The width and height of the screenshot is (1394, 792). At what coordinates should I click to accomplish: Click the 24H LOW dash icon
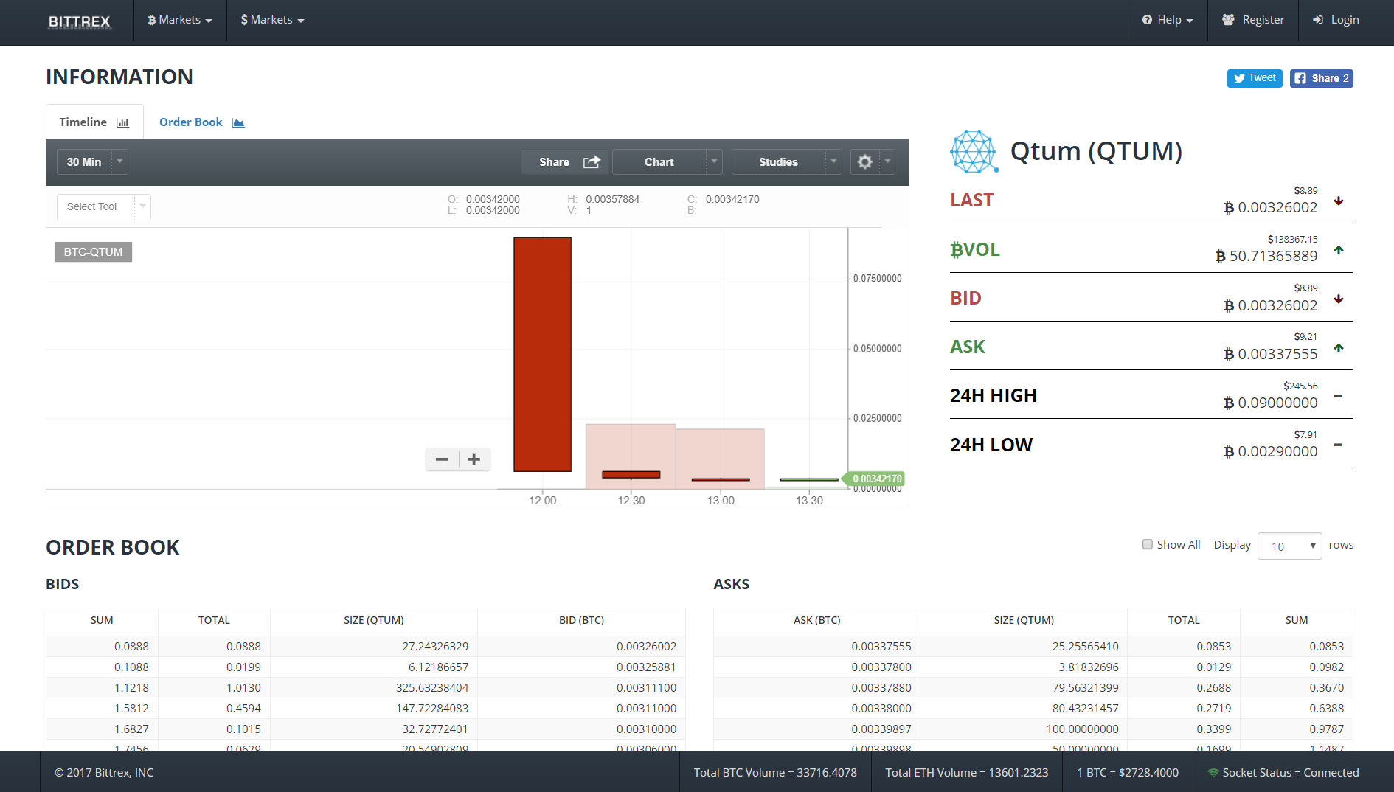pyautogui.click(x=1338, y=445)
